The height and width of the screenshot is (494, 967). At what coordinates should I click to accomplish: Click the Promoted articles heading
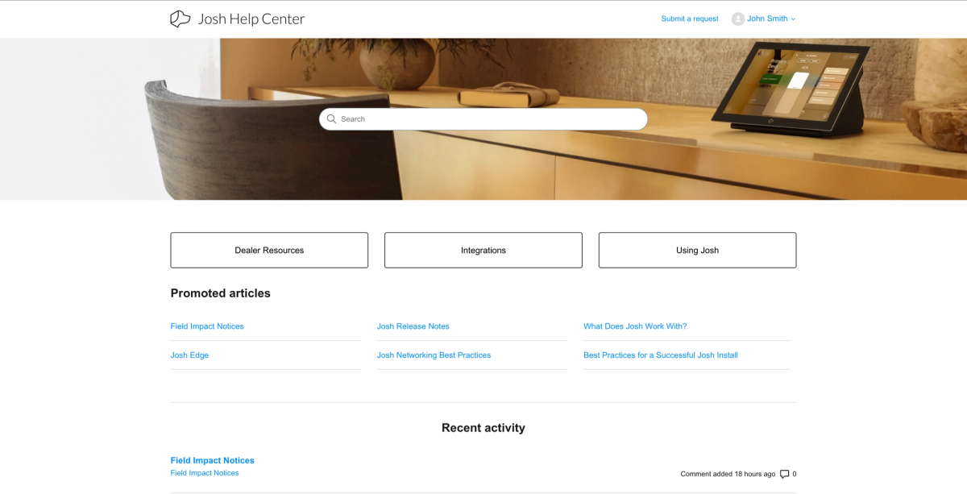click(x=221, y=293)
